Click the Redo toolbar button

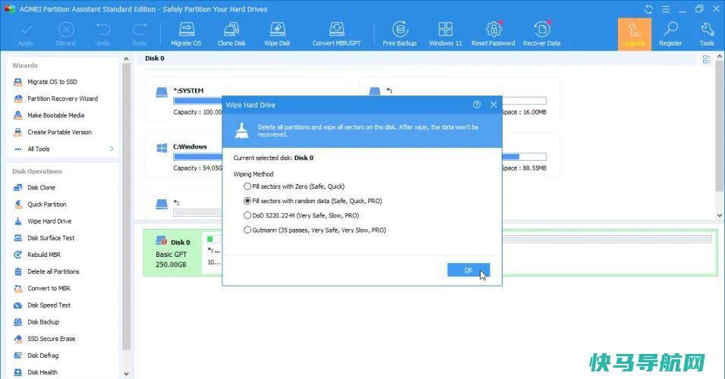(139, 34)
